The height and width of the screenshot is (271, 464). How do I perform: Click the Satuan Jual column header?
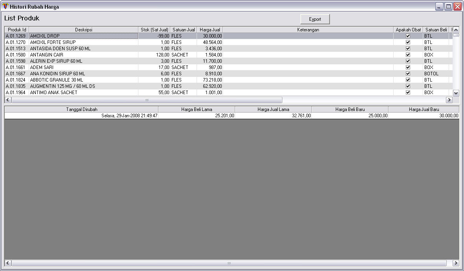(184, 29)
